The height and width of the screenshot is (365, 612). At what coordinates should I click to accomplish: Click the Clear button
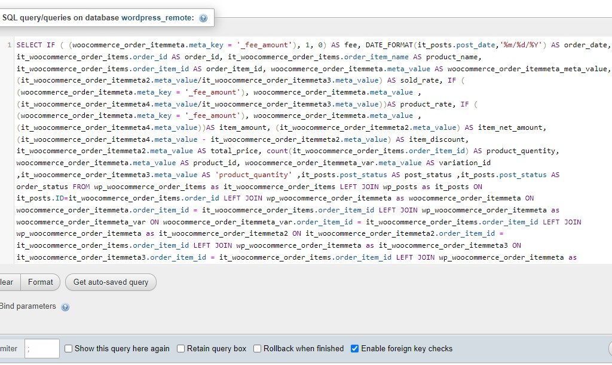click(x=6, y=282)
